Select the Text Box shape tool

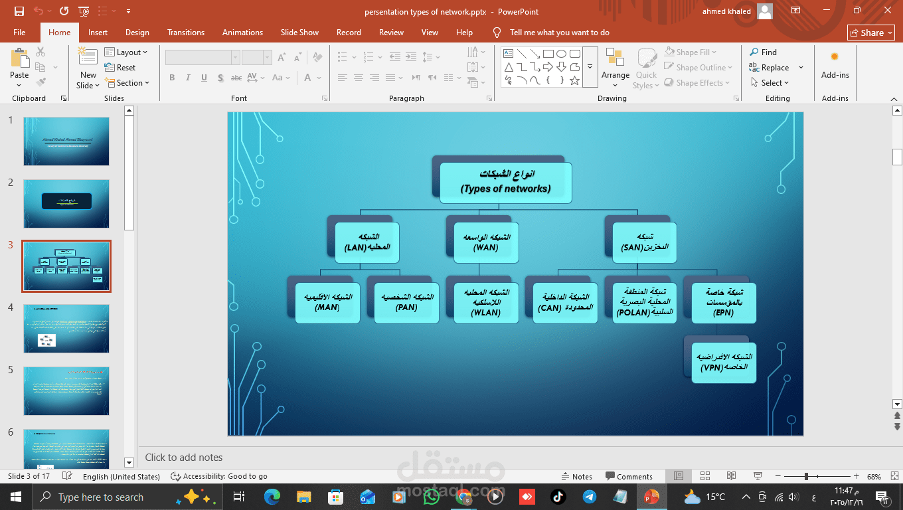pyautogui.click(x=508, y=54)
